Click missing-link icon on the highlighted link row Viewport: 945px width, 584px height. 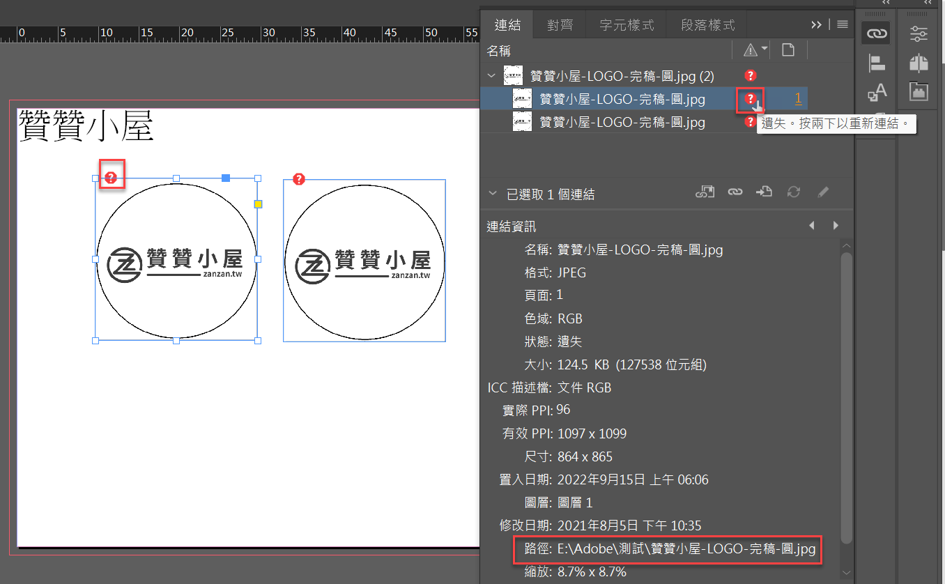click(x=751, y=99)
